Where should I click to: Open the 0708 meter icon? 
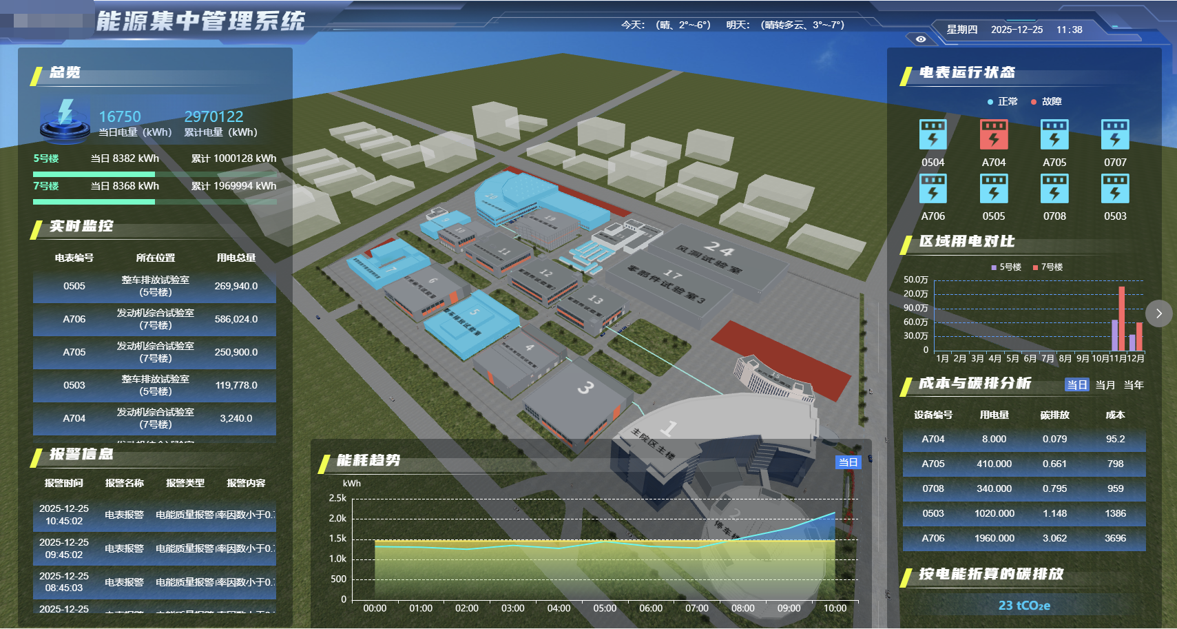1054,188
